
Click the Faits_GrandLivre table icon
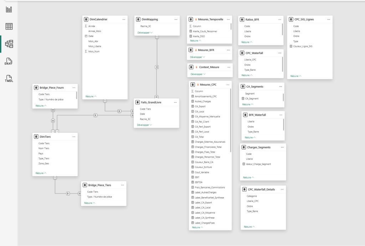tap(138, 102)
